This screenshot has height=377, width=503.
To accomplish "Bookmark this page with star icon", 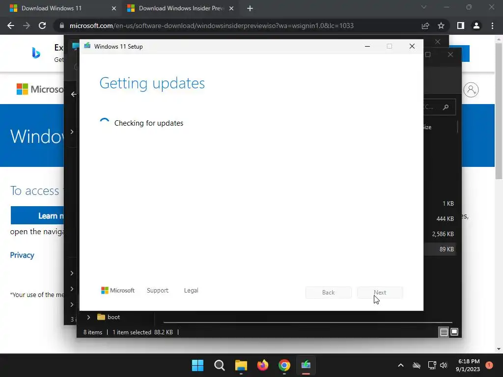I will 441,26.
